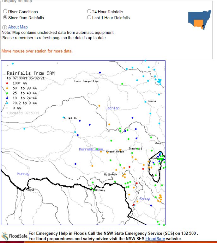Screen dimensions: 217x243
Task: Select the River Conditions radio button
Action: pyautogui.click(x=5, y=11)
